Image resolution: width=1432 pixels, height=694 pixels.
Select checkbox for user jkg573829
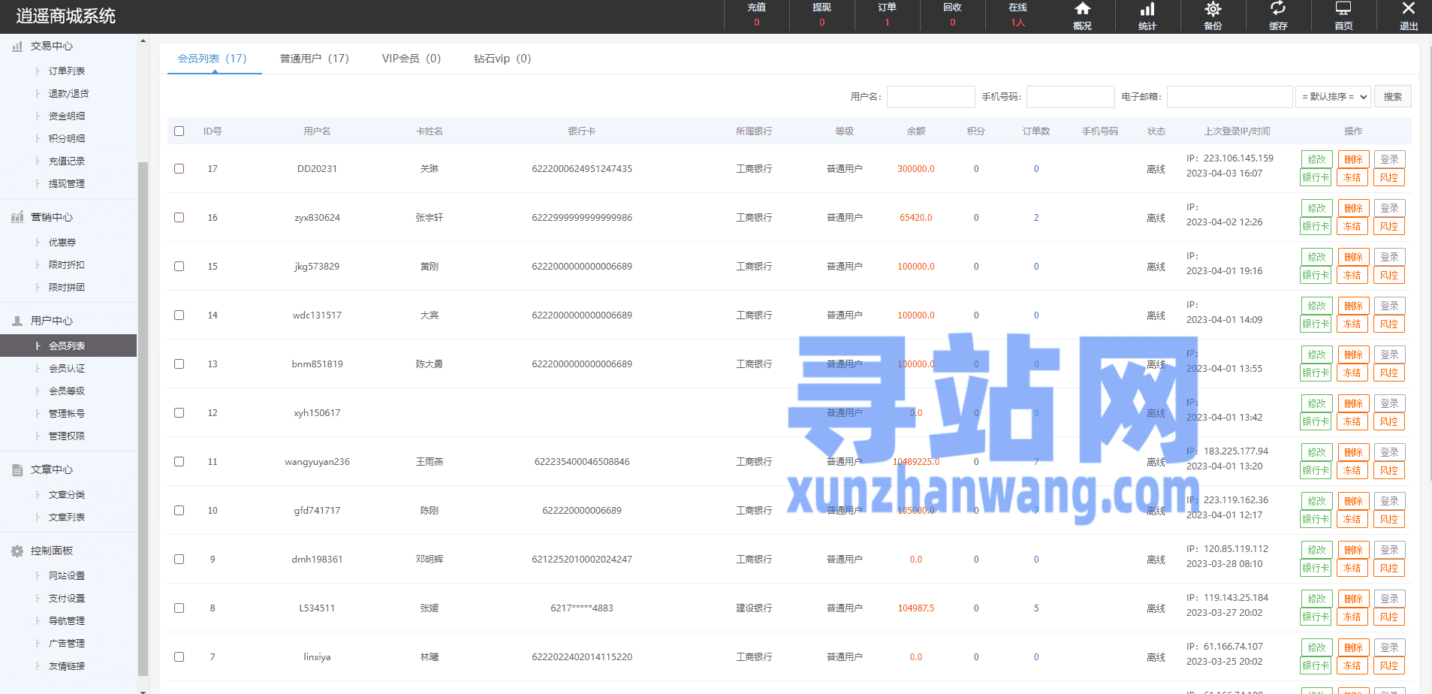pyautogui.click(x=179, y=266)
